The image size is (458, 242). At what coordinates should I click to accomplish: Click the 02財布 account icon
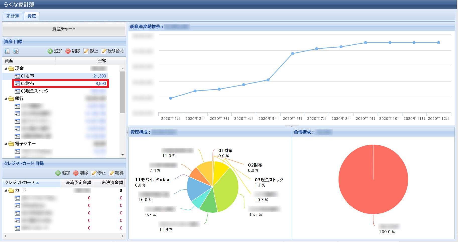click(x=17, y=84)
